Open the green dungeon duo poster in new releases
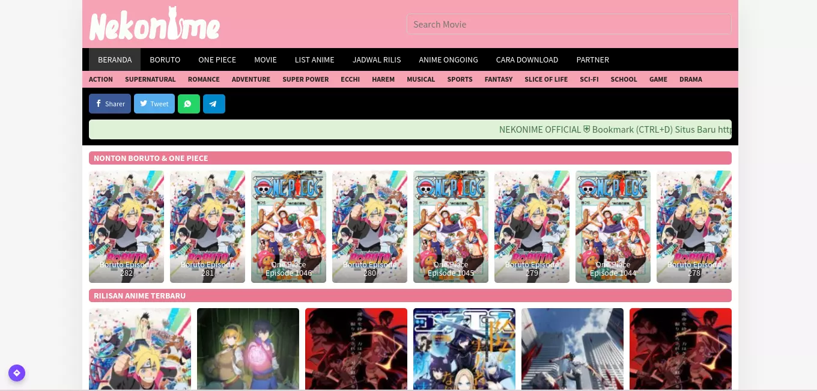 tap(248, 349)
